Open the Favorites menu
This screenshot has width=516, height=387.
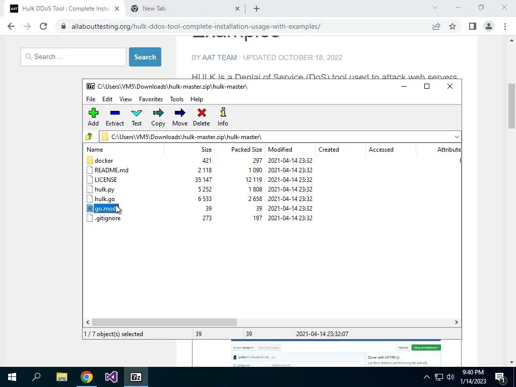tap(151, 99)
